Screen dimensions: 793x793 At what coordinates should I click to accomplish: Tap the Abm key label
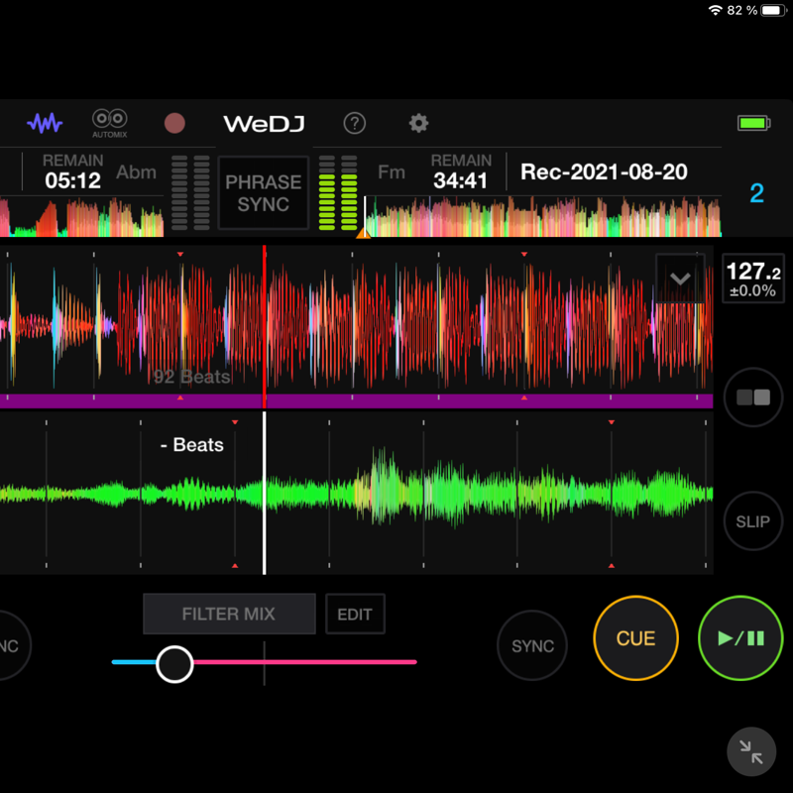[136, 171]
